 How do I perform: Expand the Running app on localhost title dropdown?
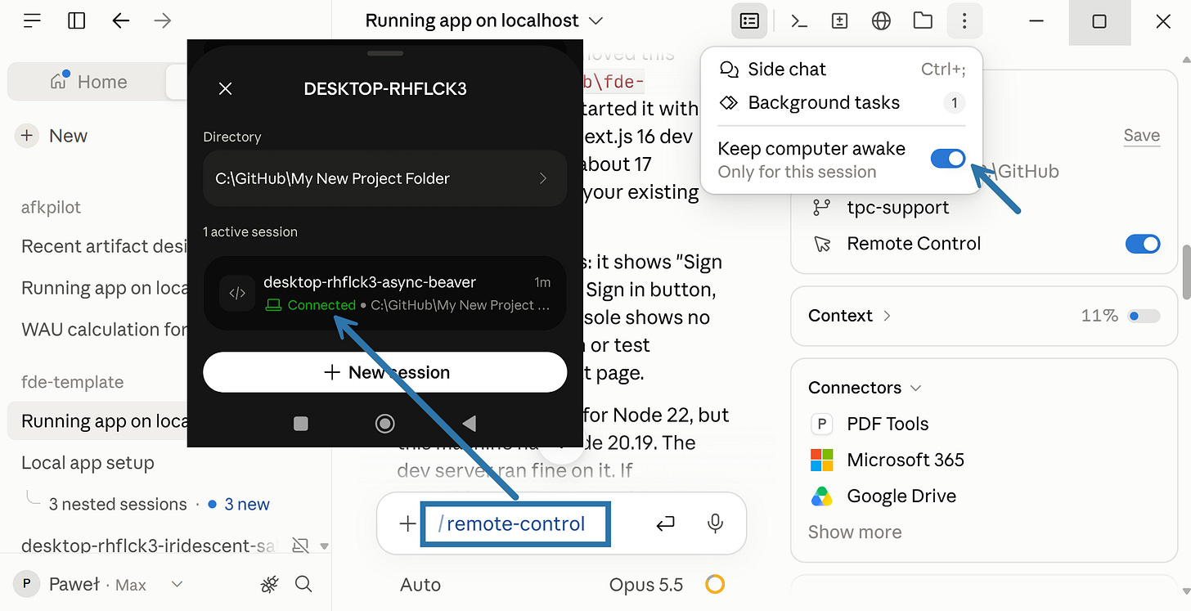click(x=596, y=20)
